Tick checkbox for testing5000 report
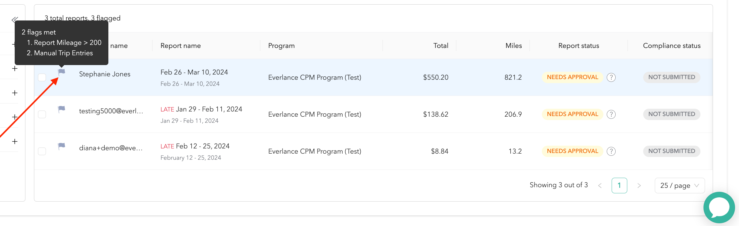The width and height of the screenshot is (739, 226). [x=42, y=114]
